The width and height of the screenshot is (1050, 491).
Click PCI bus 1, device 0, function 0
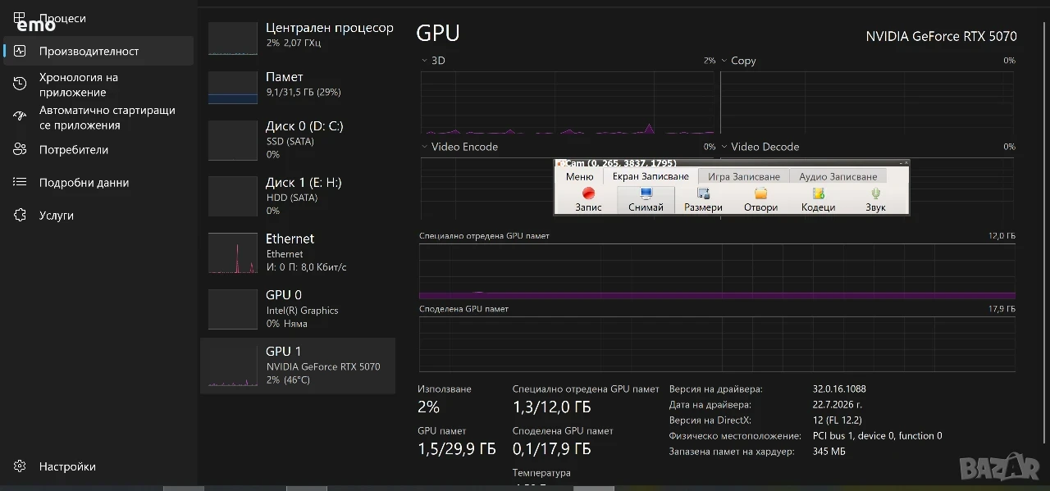(x=878, y=435)
